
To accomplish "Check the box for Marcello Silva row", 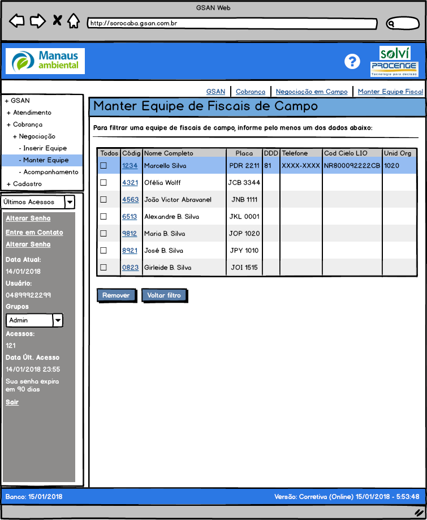I will tap(103, 166).
